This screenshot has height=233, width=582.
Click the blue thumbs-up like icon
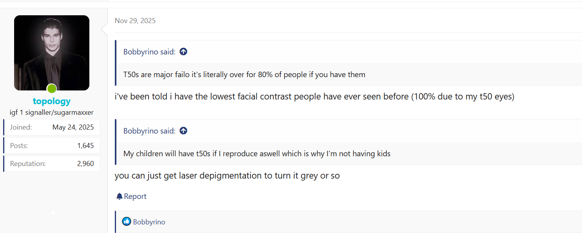point(126,222)
